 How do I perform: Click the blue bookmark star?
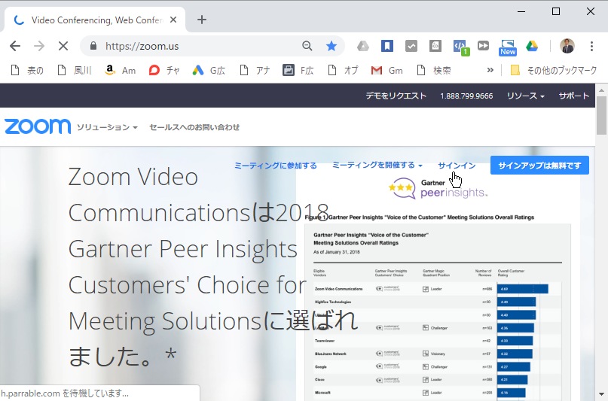click(x=331, y=46)
